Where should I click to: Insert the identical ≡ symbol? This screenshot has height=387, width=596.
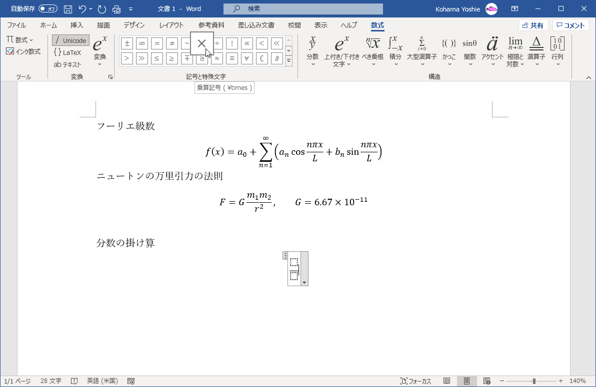[x=232, y=58]
